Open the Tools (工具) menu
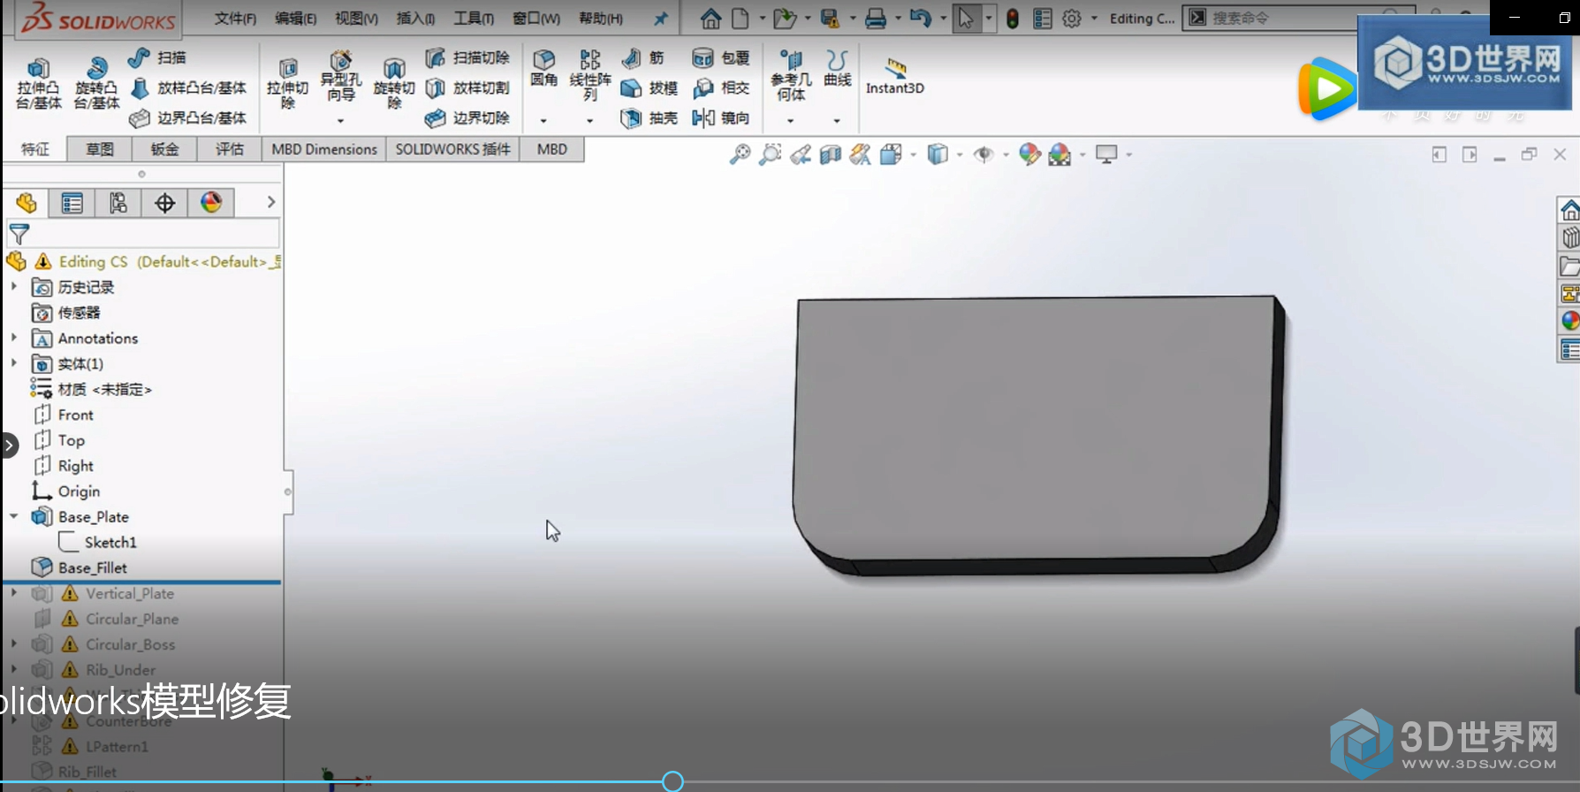 point(473,19)
